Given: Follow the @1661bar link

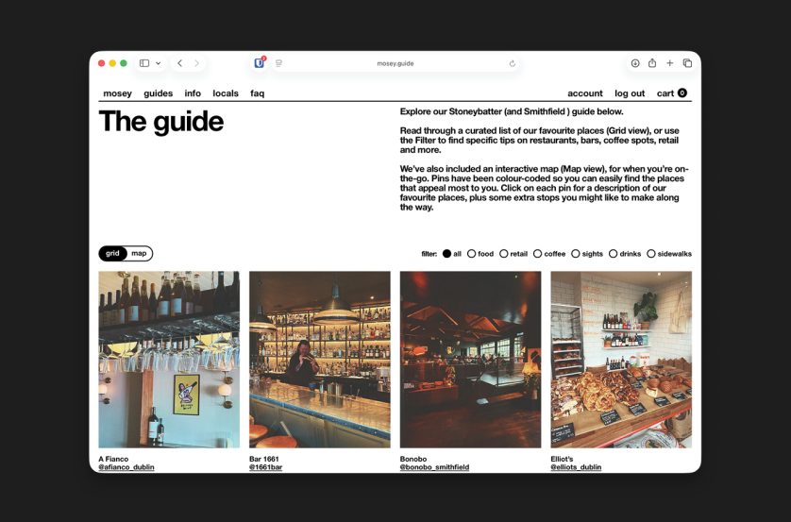Looking at the screenshot, I should click(266, 467).
